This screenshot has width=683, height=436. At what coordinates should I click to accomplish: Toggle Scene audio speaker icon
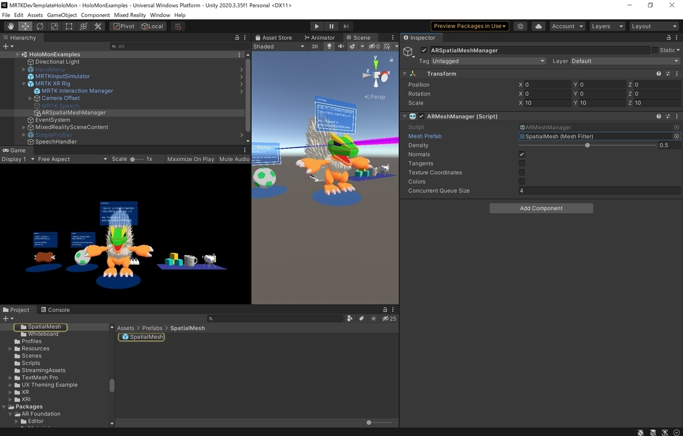click(x=341, y=47)
